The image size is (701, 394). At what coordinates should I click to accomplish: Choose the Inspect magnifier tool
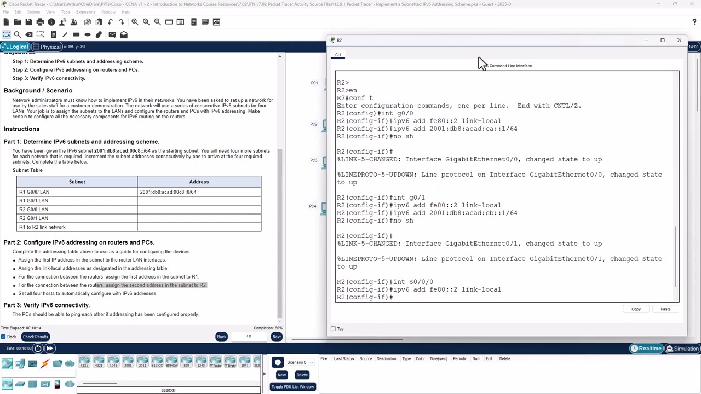coord(18,34)
